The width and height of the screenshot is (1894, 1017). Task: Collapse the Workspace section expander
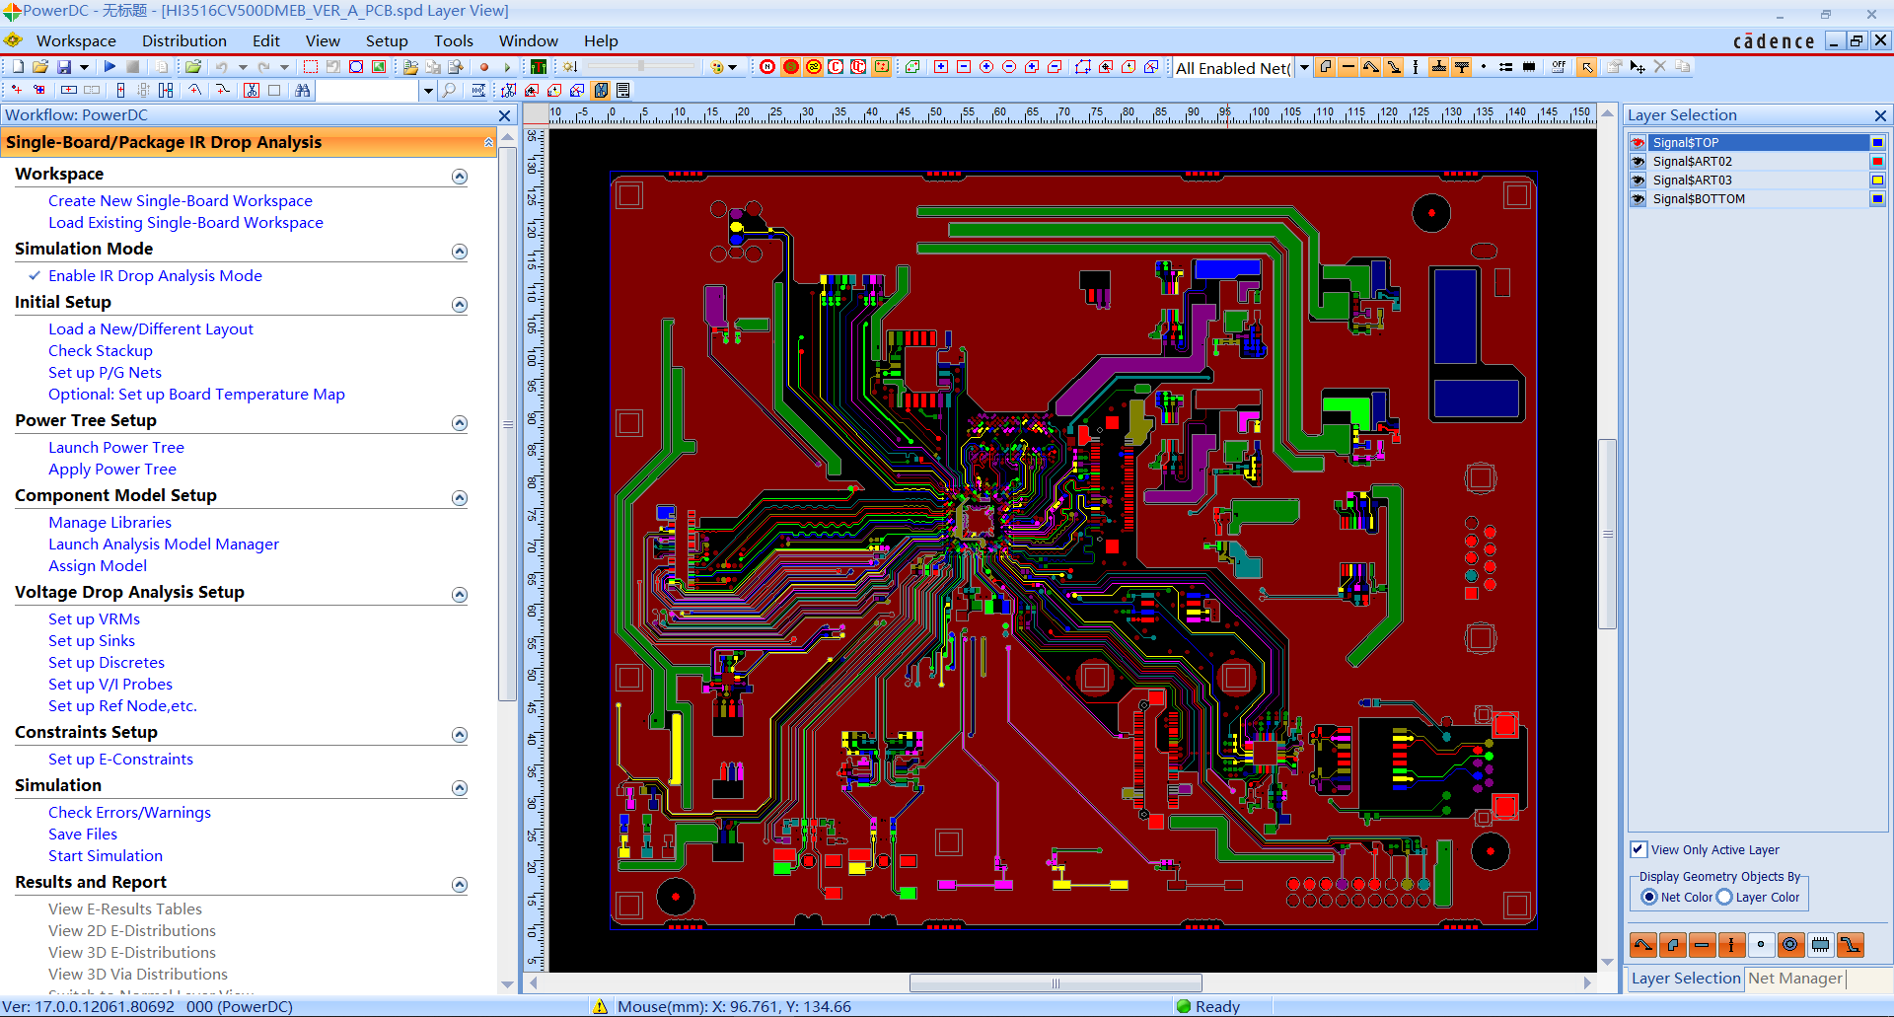tap(460, 177)
